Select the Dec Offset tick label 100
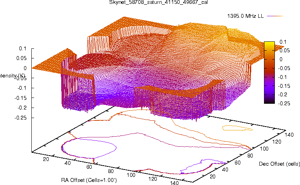This screenshot has width=300, height=185. pos(264,149)
